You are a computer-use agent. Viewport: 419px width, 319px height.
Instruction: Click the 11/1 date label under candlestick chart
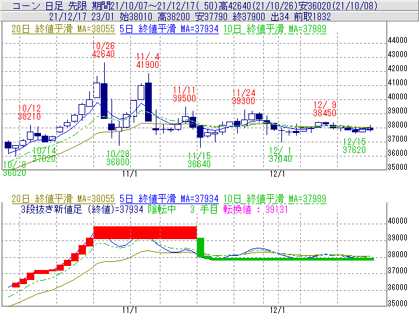[x=130, y=174]
